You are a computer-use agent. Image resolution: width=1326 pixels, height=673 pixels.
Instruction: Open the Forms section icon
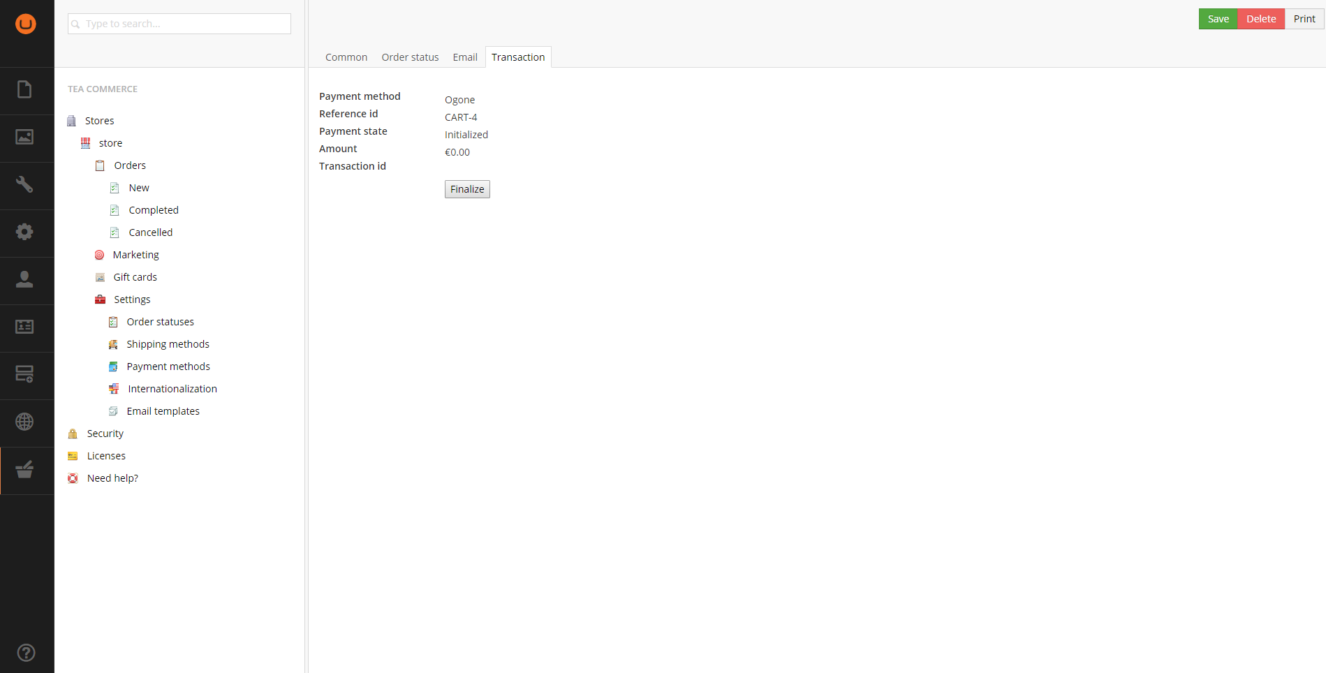pyautogui.click(x=24, y=374)
